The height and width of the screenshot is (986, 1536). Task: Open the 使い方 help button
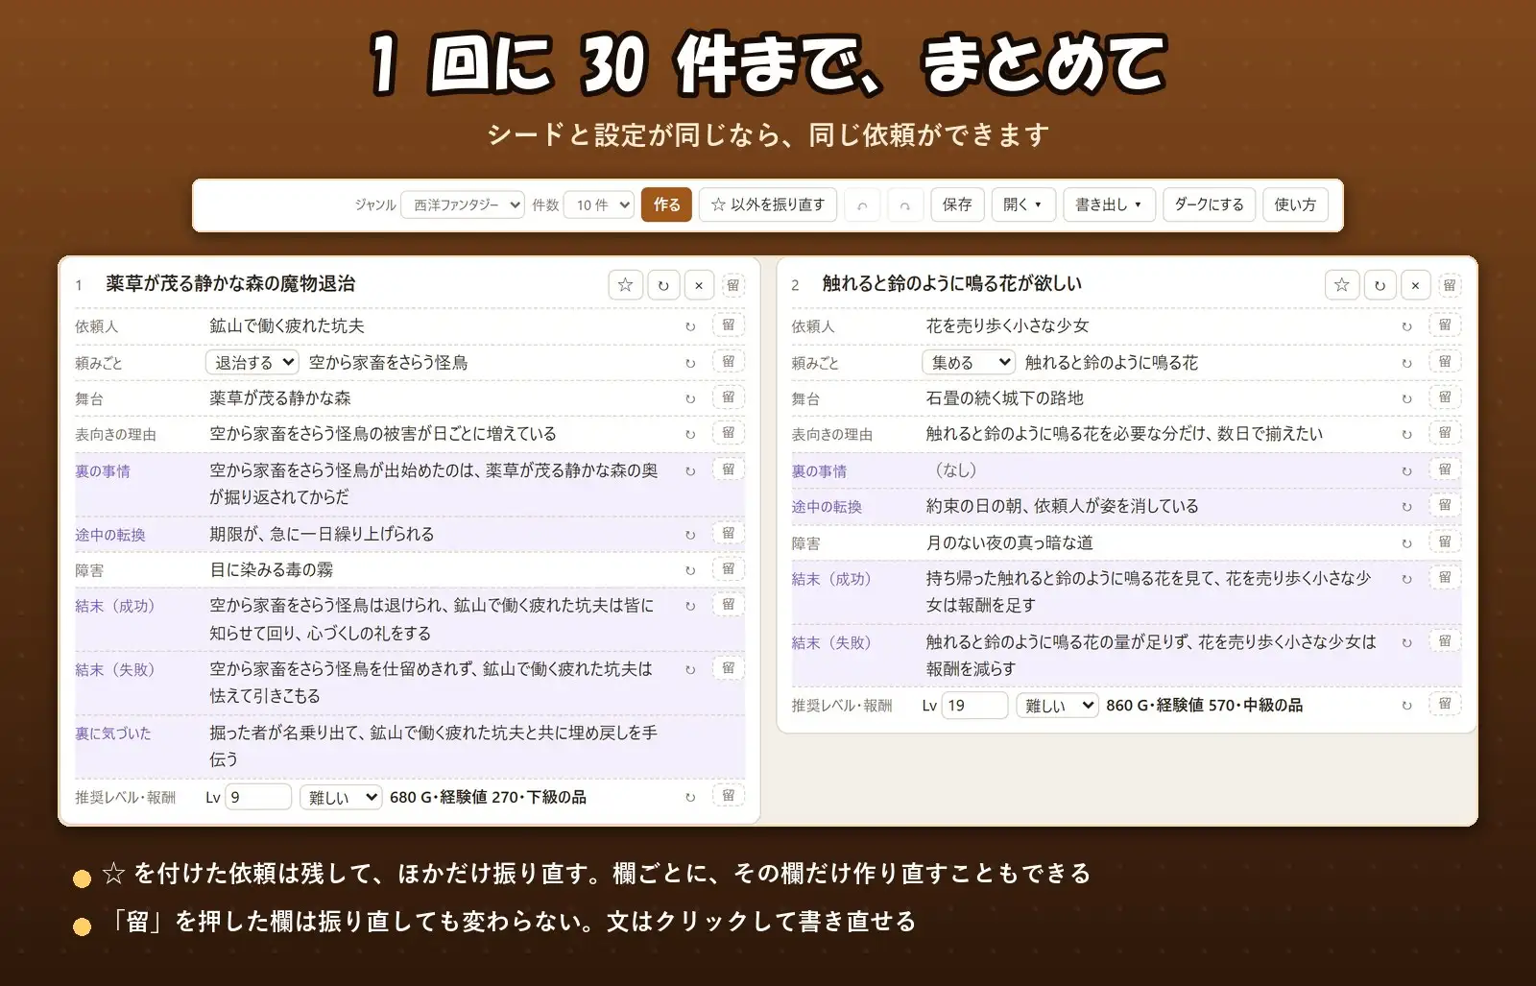tap(1295, 205)
